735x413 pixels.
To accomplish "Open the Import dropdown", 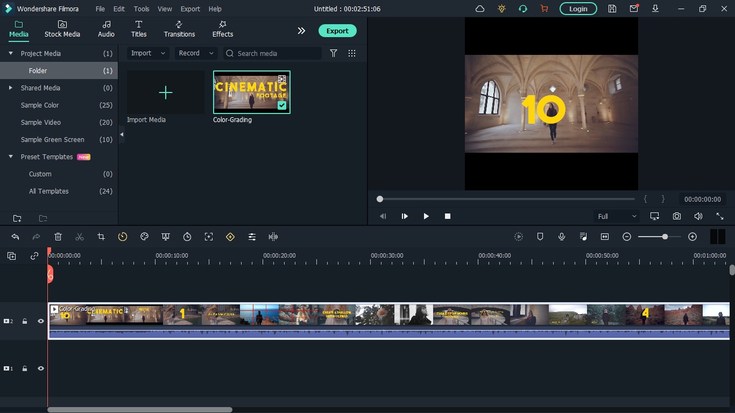I will click(x=148, y=53).
